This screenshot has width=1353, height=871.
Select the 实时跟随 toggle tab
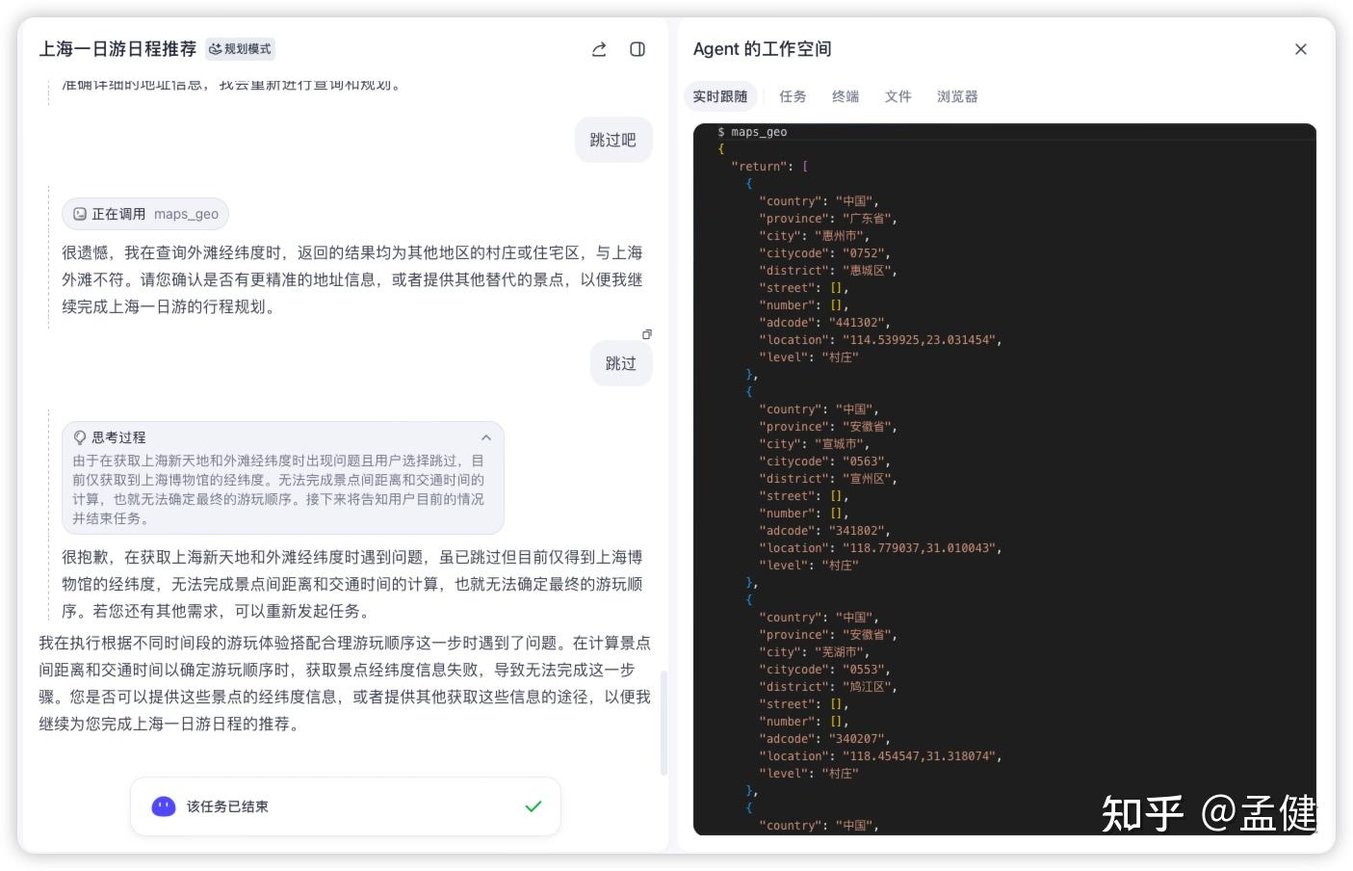[x=719, y=96]
